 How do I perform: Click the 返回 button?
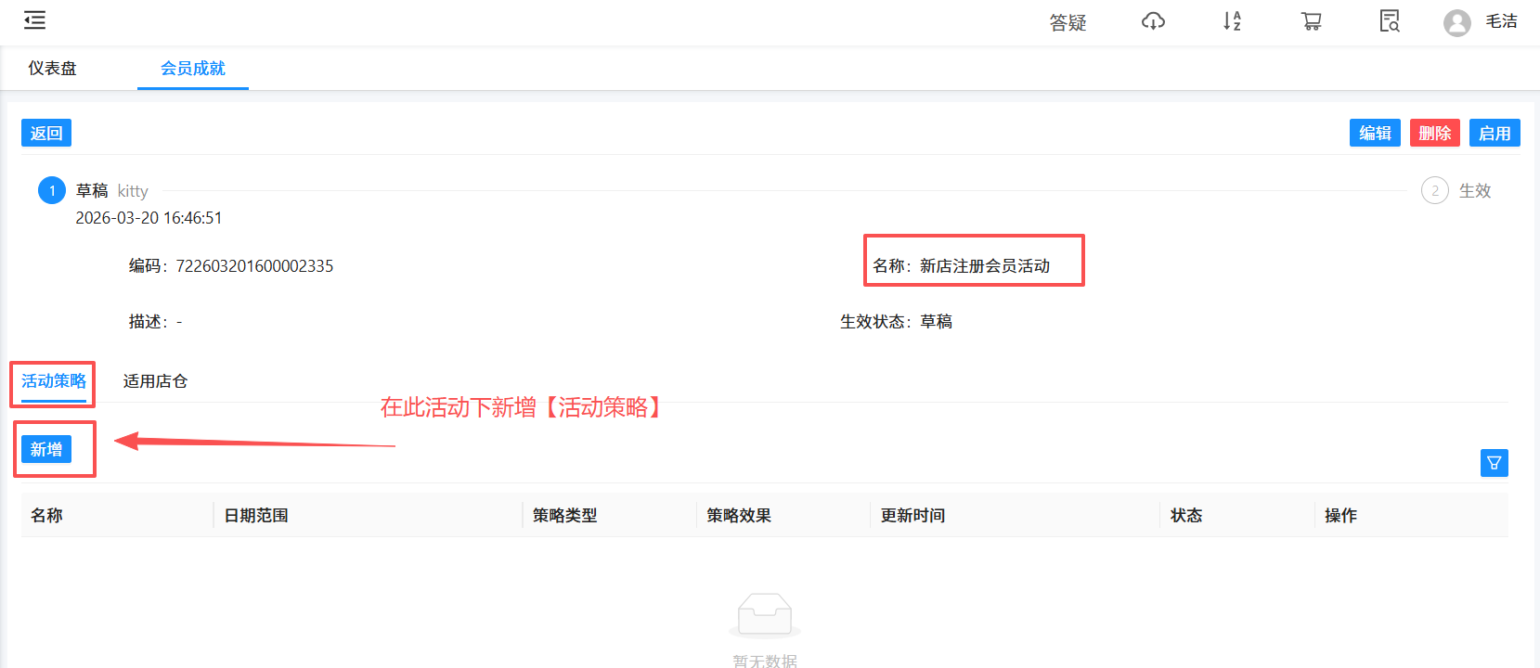coord(46,133)
